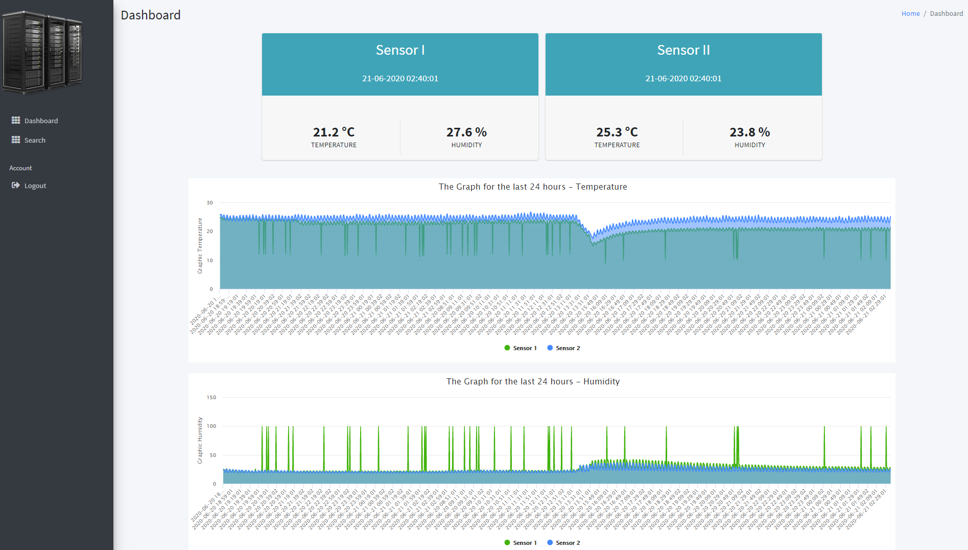The width and height of the screenshot is (968, 550).
Task: Click the Sensor II card header
Action: click(683, 64)
